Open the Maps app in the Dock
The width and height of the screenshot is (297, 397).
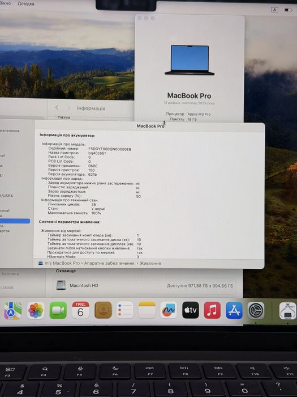coord(12,310)
